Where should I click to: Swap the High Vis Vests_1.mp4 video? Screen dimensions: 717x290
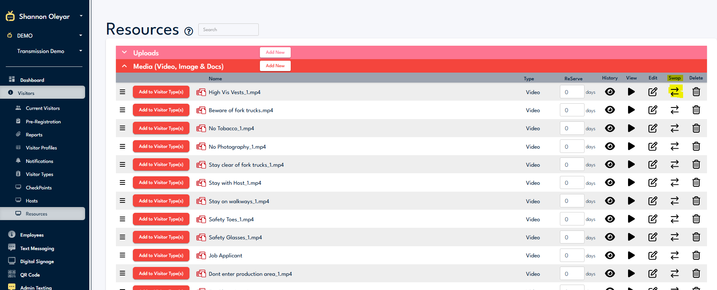tap(675, 92)
